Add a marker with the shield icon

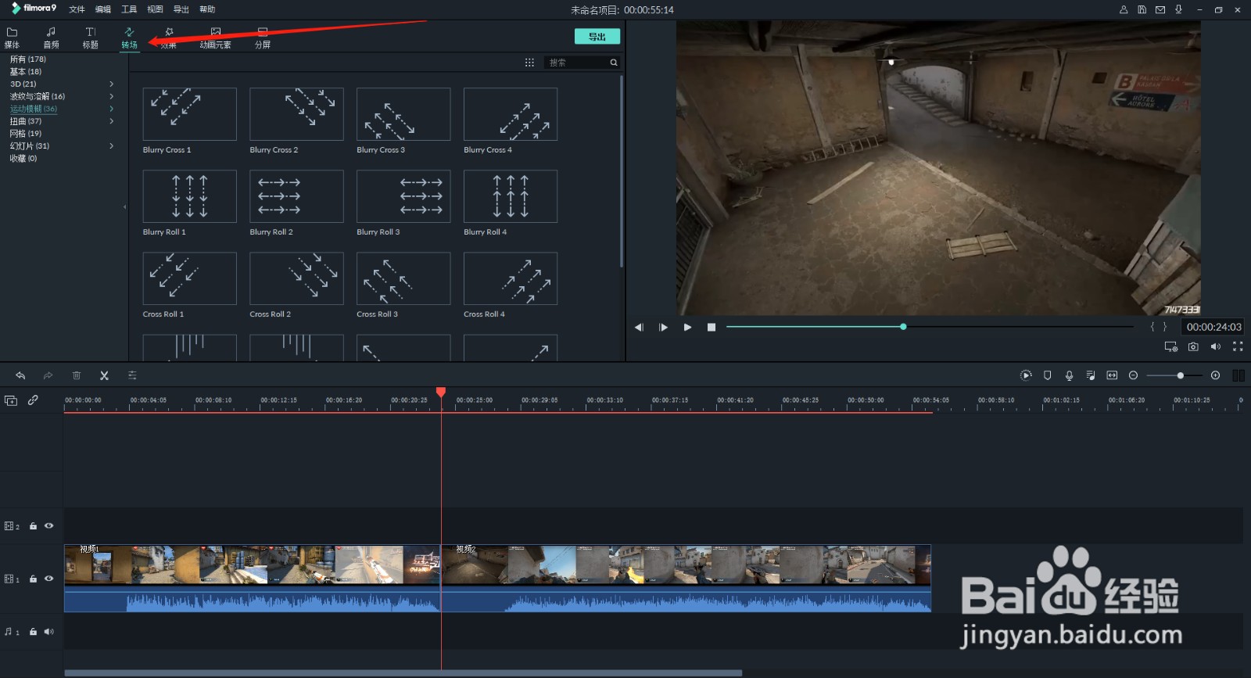click(1048, 375)
